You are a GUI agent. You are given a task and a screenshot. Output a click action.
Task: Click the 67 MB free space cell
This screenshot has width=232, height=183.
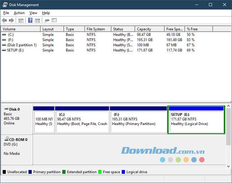[x=171, y=45]
